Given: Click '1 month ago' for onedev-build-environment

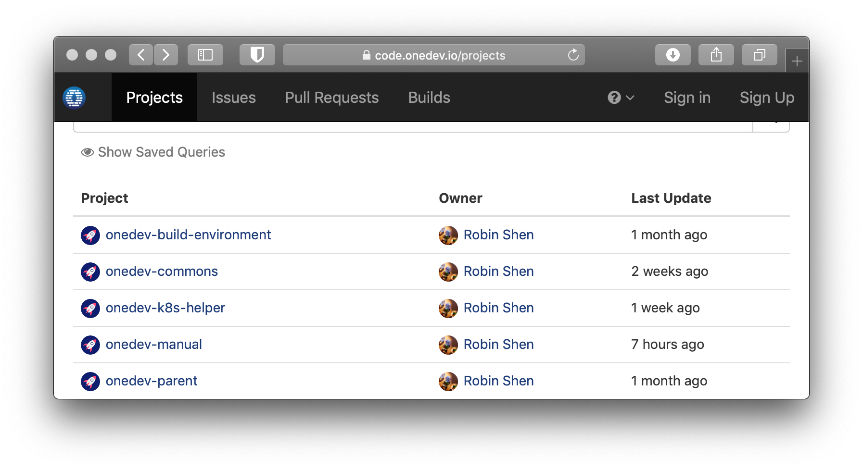Looking at the screenshot, I should point(669,235).
